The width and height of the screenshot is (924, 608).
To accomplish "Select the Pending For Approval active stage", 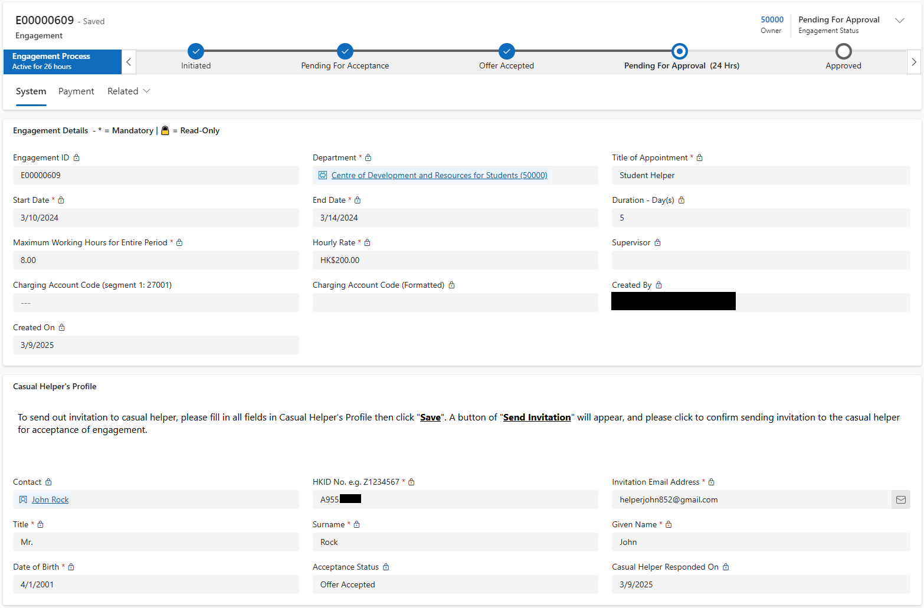I will click(x=680, y=51).
